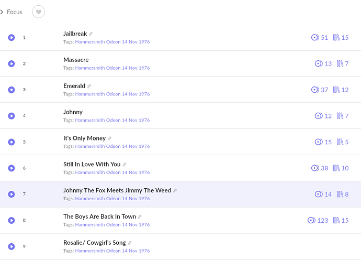Screen dimensions: 361x260
Task: Click the library icon showing 10
Action: point(336,168)
